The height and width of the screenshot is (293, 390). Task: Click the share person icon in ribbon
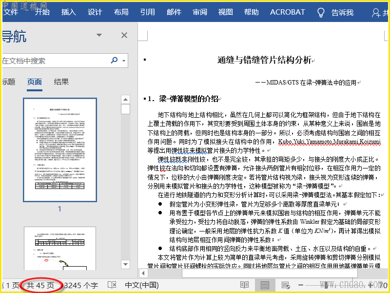pos(376,12)
